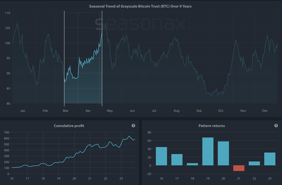Image resolution: width=282 pixels, height=185 pixels.
Task: Click the 'Aug' month label on seasonal chart
Action: tap(176, 111)
